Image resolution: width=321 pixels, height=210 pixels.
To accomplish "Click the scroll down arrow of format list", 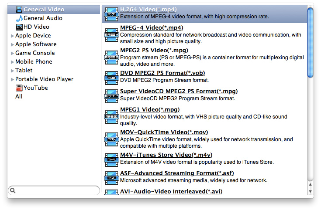I will pos(310,191).
